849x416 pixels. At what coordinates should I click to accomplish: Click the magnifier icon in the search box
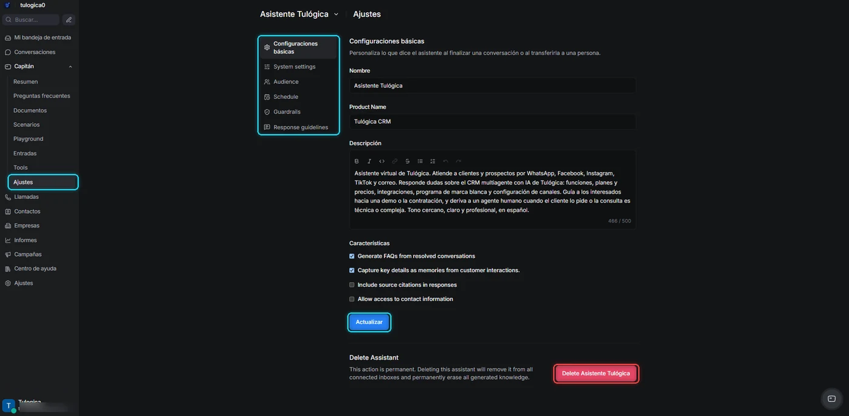coord(8,20)
